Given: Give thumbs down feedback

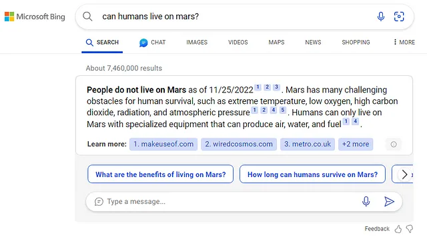Looking at the screenshot, I should point(409,229).
